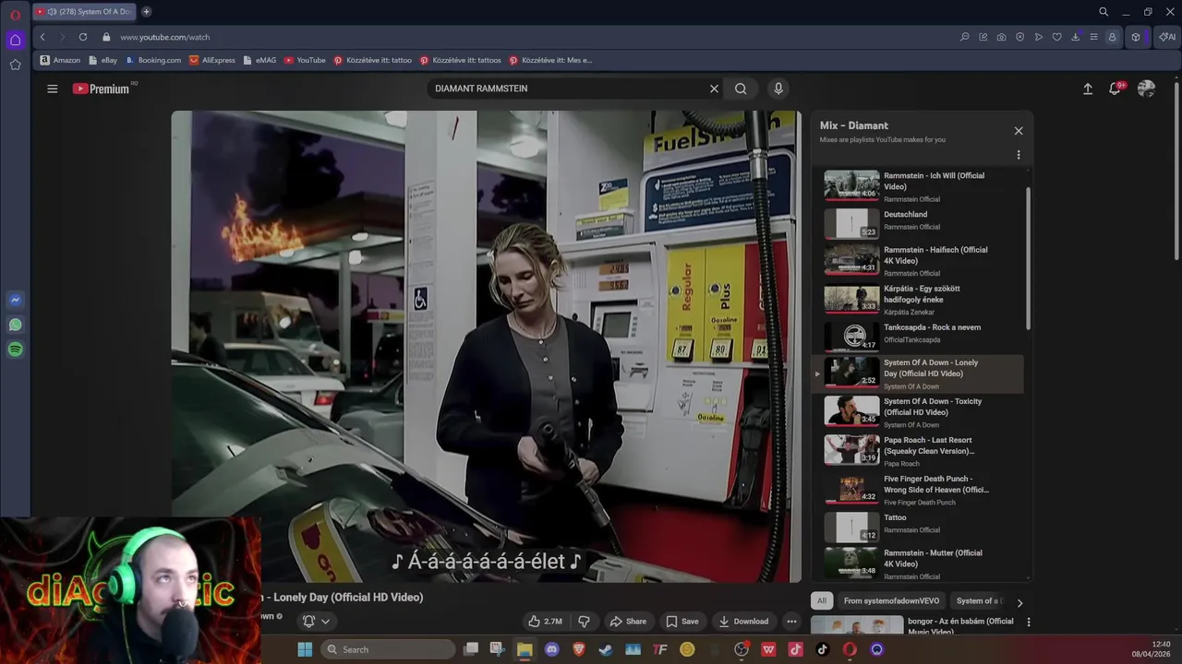Open File Explorer from the taskbar
The image size is (1182, 664).
pyautogui.click(x=525, y=649)
